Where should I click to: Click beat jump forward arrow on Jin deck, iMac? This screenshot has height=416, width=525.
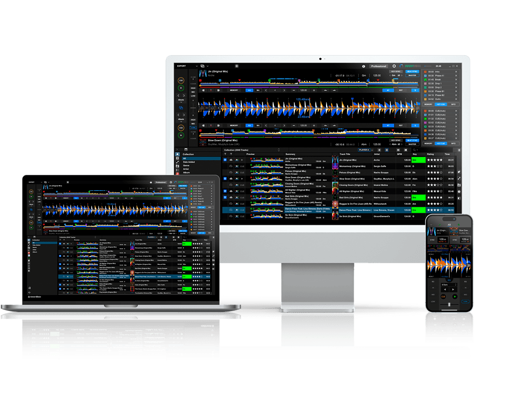click(184, 95)
